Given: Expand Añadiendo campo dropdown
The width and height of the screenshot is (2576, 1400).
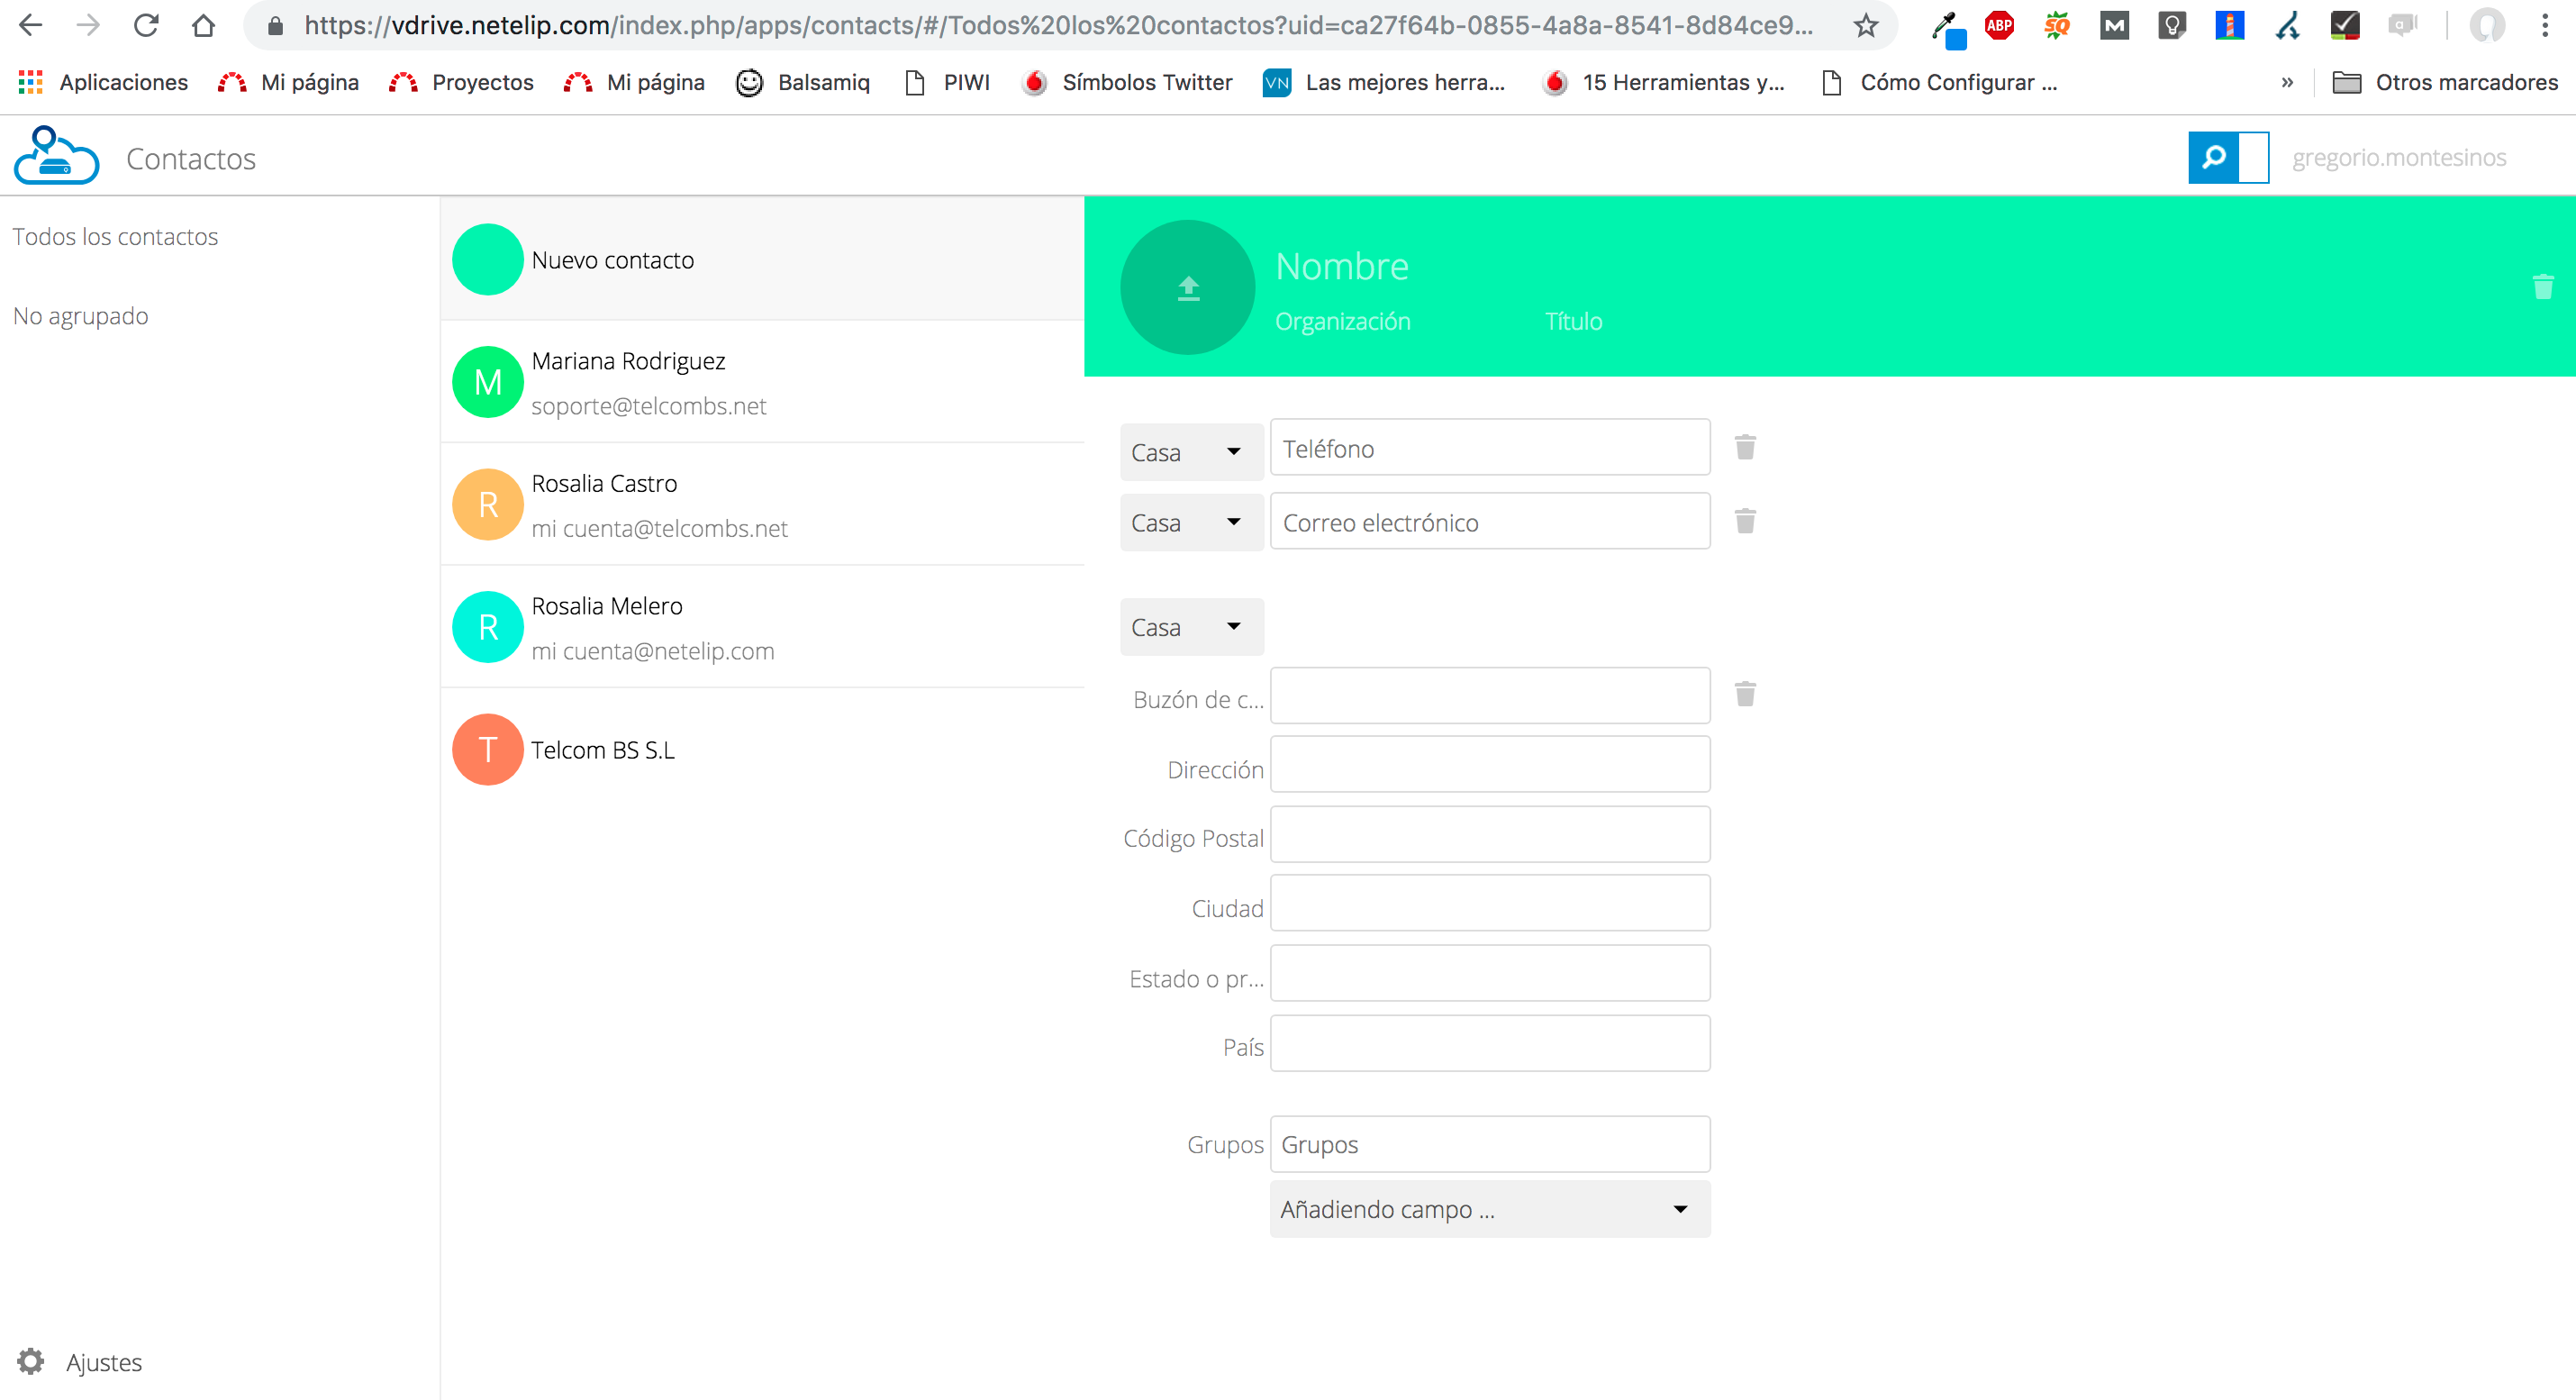Looking at the screenshot, I should 1489,1209.
